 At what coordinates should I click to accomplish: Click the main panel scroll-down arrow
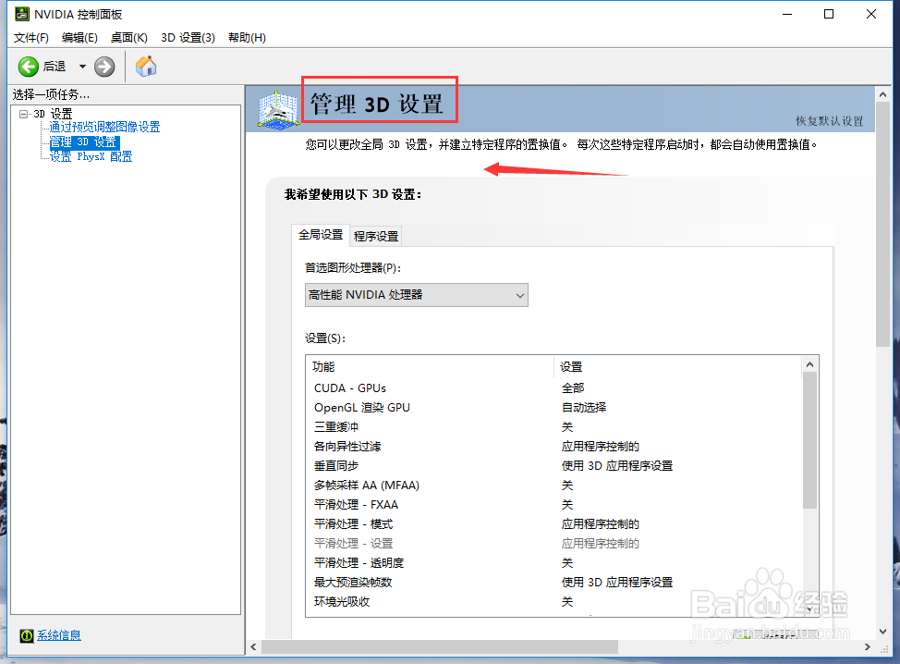coord(882,632)
